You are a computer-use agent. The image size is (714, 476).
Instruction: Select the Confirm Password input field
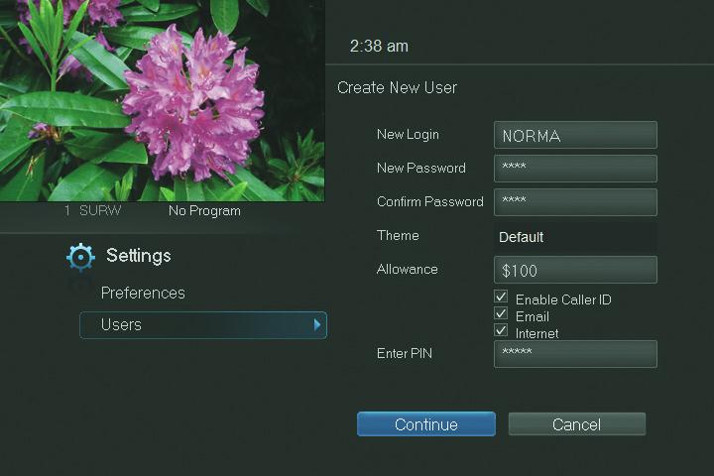click(575, 202)
